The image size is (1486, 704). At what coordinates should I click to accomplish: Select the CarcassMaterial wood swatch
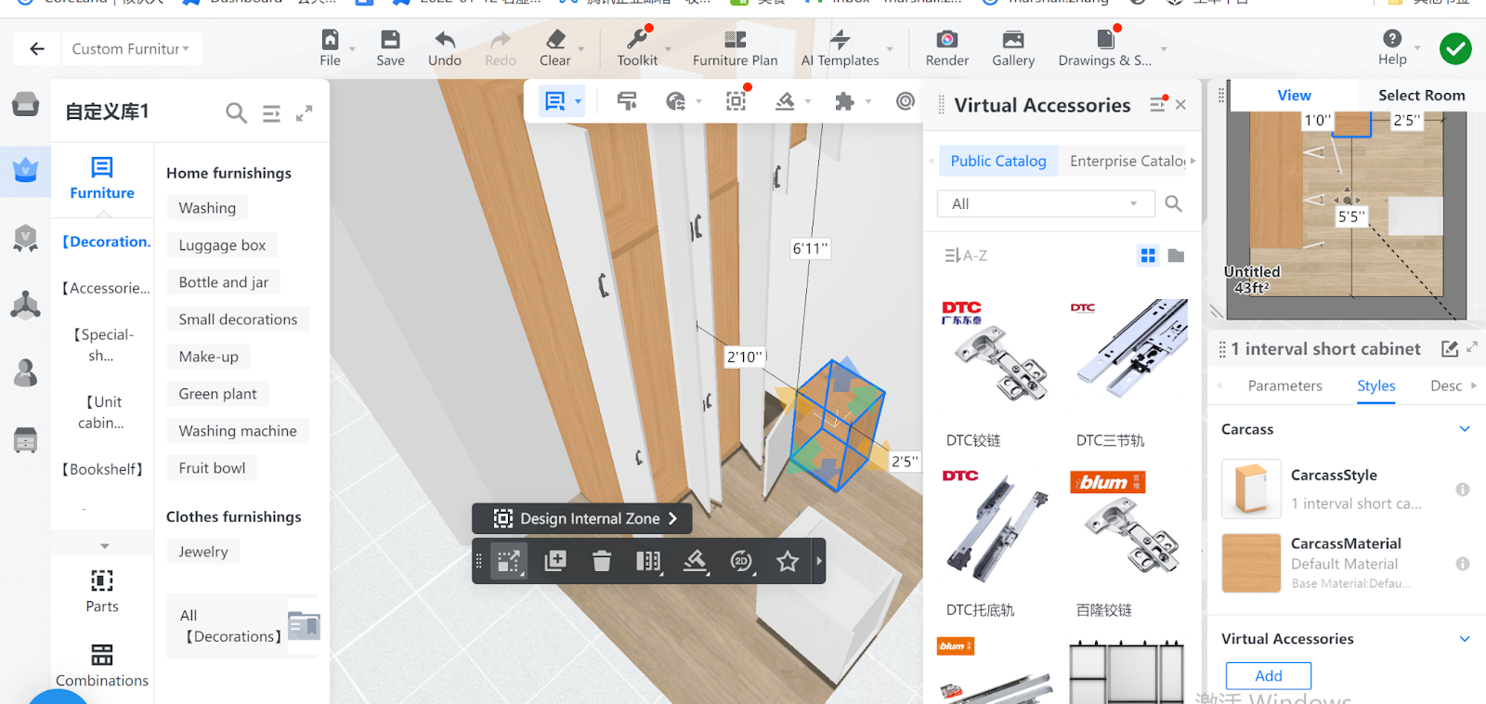[1251, 563]
